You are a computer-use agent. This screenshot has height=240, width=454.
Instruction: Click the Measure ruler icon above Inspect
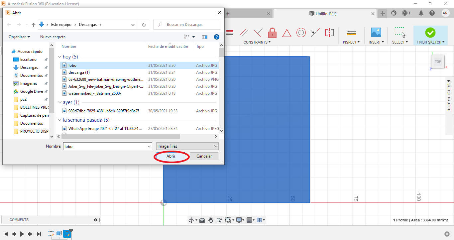tap(351, 33)
